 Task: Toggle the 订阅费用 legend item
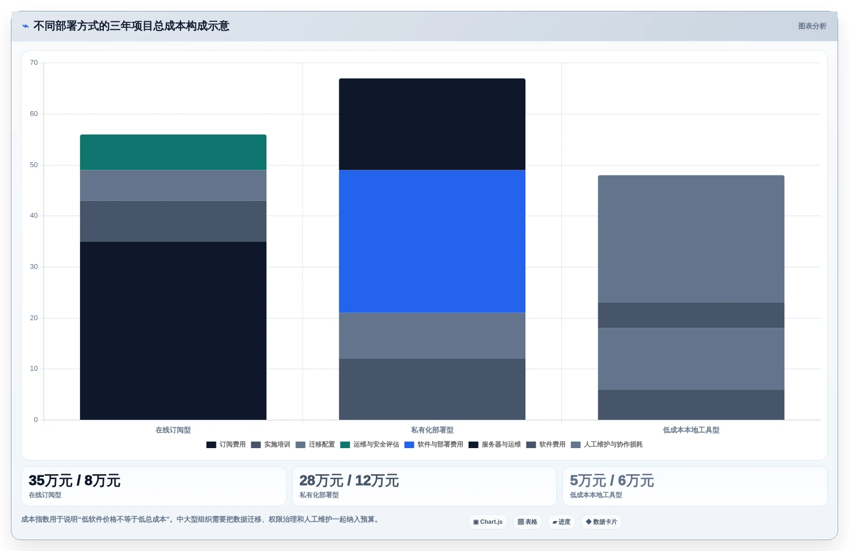[x=226, y=444]
